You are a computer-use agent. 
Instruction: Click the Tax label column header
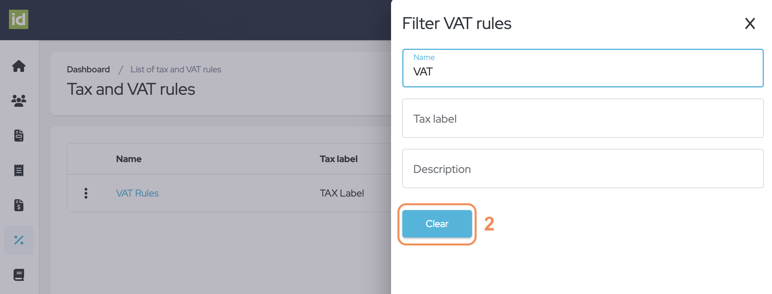pyautogui.click(x=338, y=159)
